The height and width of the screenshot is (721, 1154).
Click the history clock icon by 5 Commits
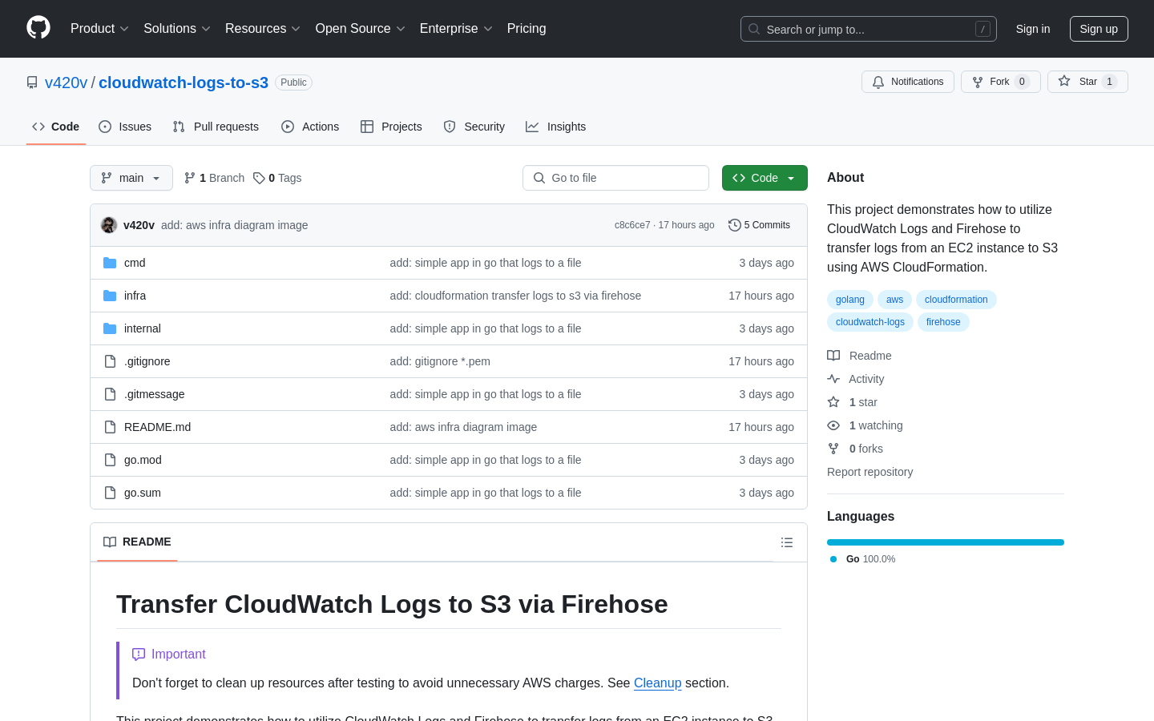tap(734, 225)
